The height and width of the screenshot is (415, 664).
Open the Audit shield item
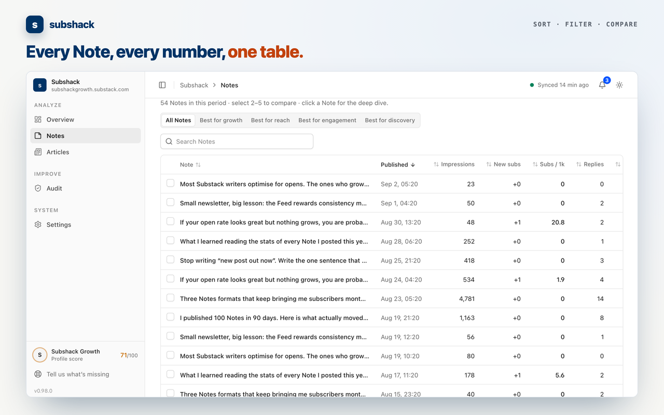tap(86, 188)
